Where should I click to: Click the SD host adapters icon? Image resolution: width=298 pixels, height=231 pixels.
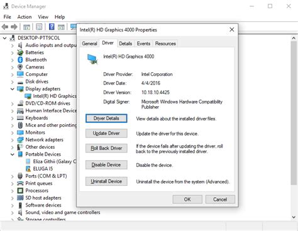[x=20, y=198]
